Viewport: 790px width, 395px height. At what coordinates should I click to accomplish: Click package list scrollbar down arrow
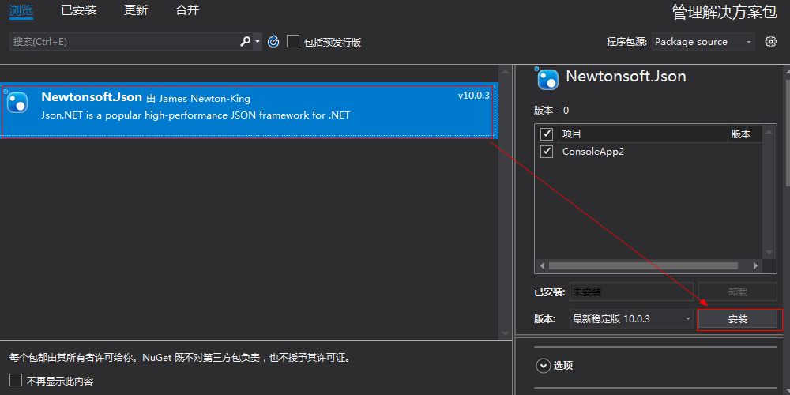tap(505, 333)
